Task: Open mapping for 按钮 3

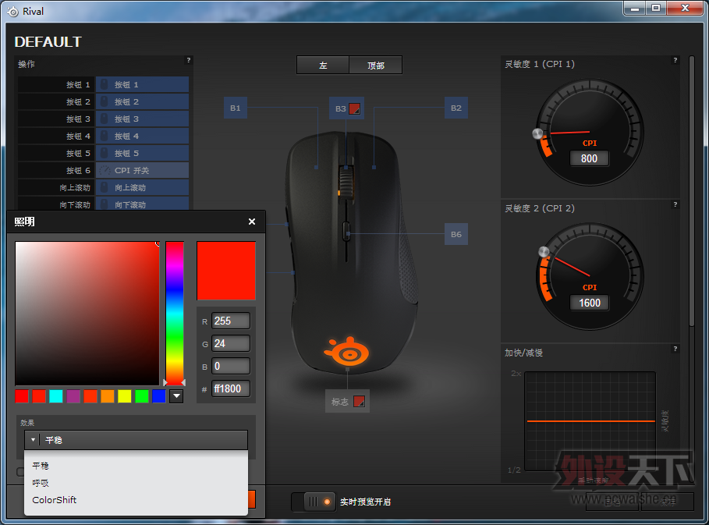Action: (143, 119)
